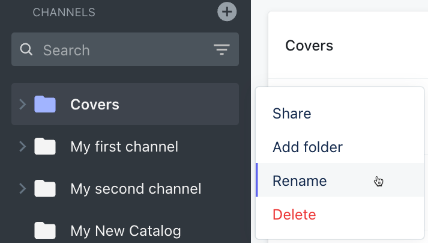Click the My second channel folder icon
Image resolution: width=428 pixels, height=243 pixels.
click(45, 189)
